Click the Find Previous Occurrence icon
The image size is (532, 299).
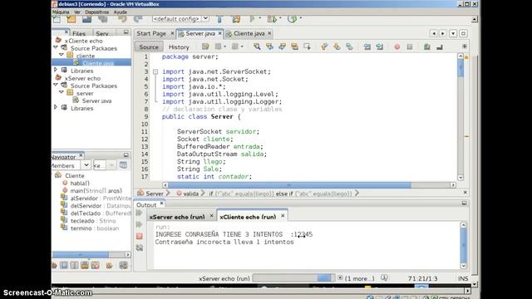(x=269, y=47)
